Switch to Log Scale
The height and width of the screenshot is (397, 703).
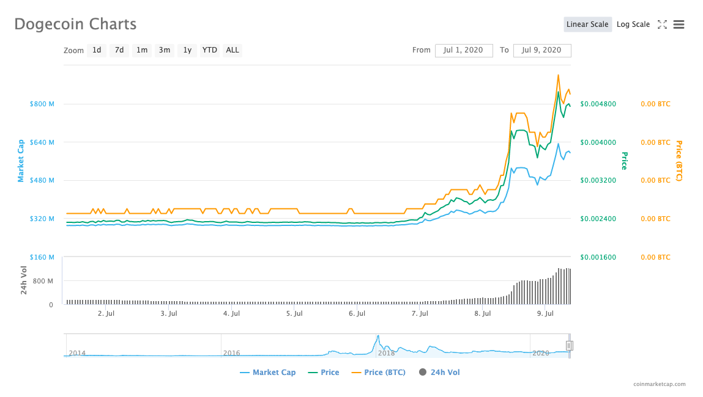(x=633, y=24)
